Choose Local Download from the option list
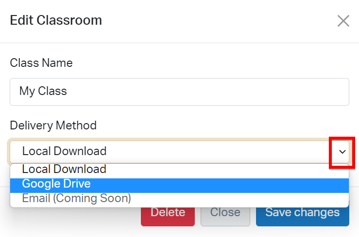The width and height of the screenshot is (359, 237). click(64, 169)
